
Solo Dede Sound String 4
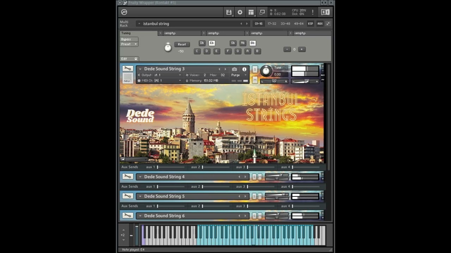(254, 177)
